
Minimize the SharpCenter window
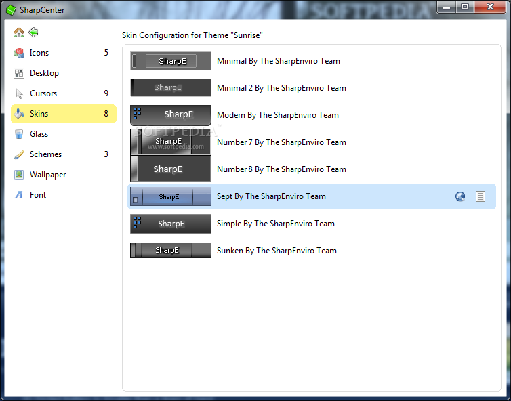pos(447,7)
